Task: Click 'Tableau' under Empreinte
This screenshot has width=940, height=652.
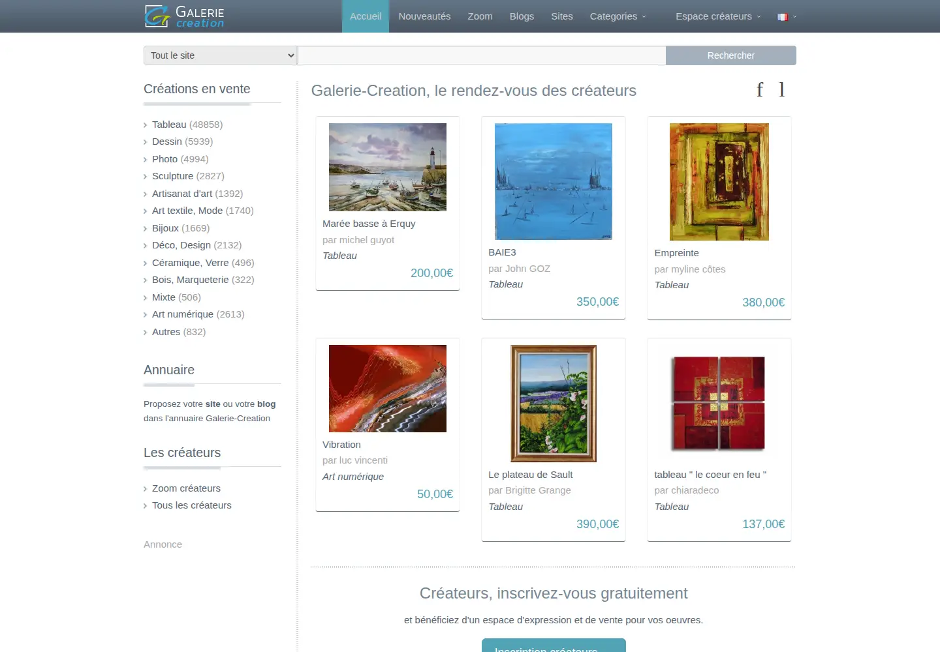Action: click(672, 285)
